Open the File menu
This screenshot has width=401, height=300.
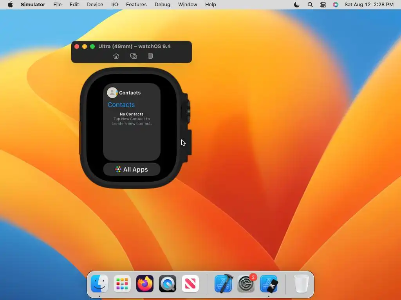pyautogui.click(x=57, y=5)
